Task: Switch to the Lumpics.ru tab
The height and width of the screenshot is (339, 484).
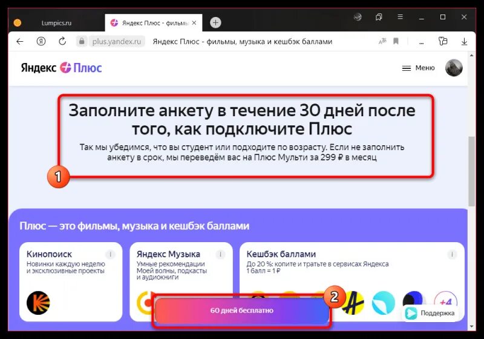Action: tap(56, 23)
